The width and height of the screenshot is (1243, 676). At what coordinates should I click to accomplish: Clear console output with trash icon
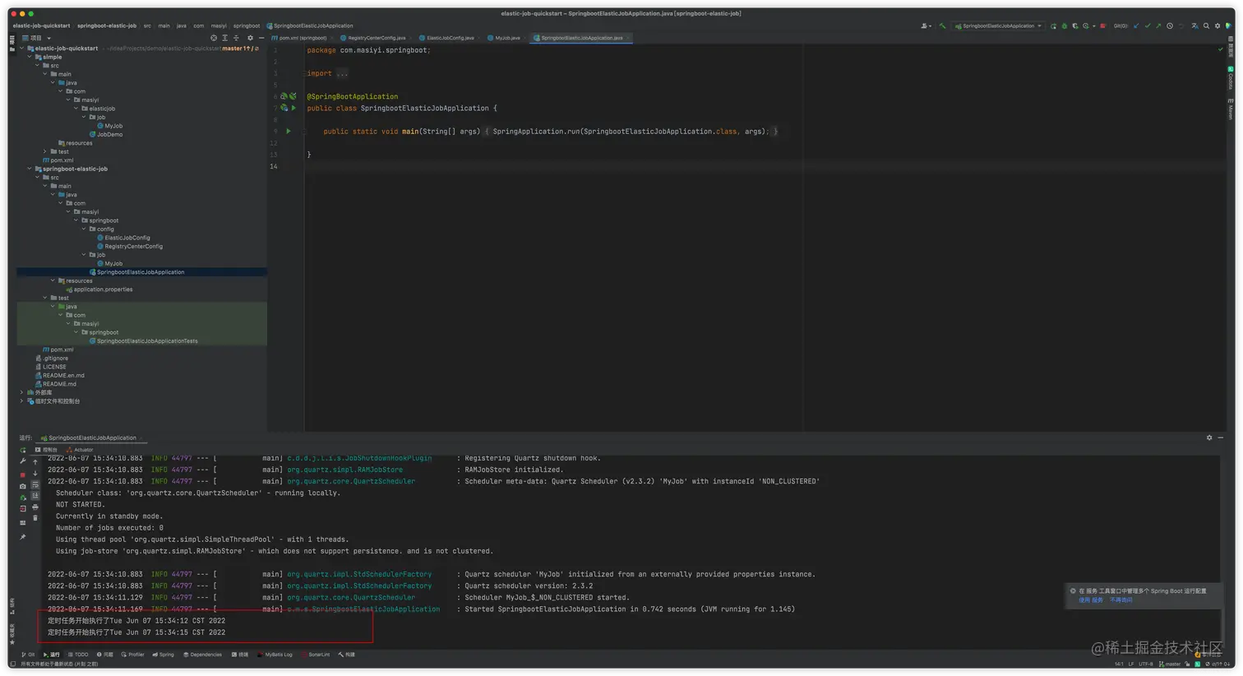pyautogui.click(x=35, y=518)
